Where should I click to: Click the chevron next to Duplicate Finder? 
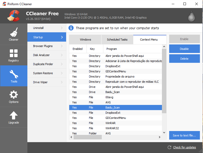[62, 64]
